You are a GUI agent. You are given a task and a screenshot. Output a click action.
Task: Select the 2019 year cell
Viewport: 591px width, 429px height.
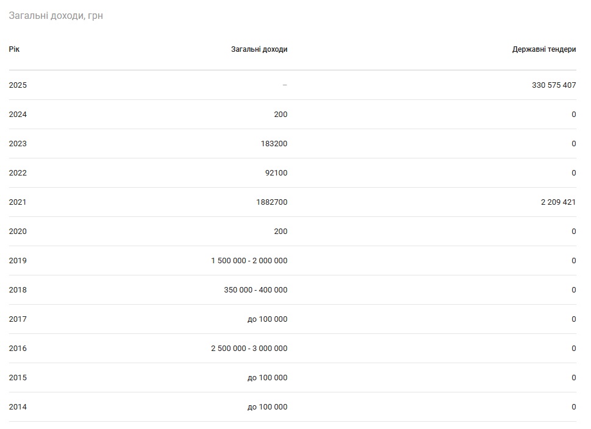(x=18, y=261)
